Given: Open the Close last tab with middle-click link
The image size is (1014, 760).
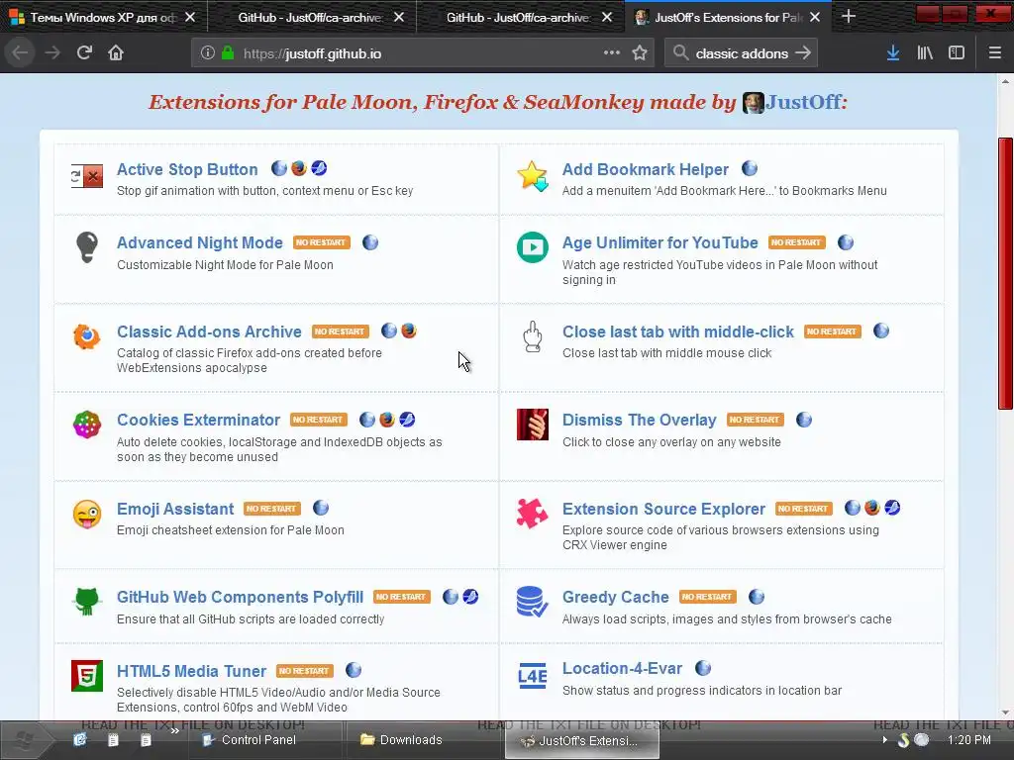Looking at the screenshot, I should pyautogui.click(x=677, y=332).
